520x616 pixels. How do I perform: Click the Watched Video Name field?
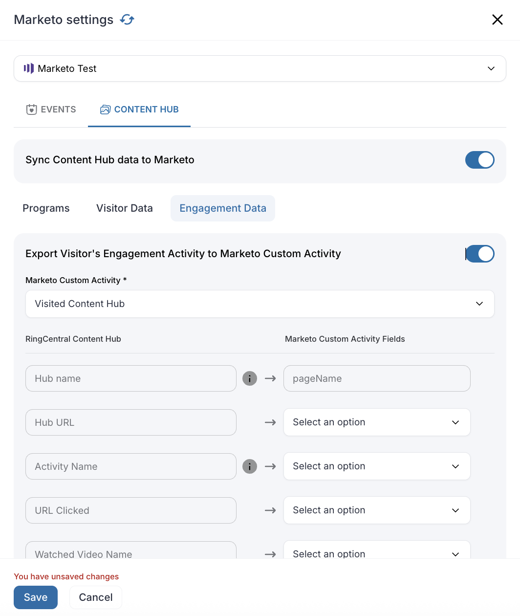coord(131,550)
